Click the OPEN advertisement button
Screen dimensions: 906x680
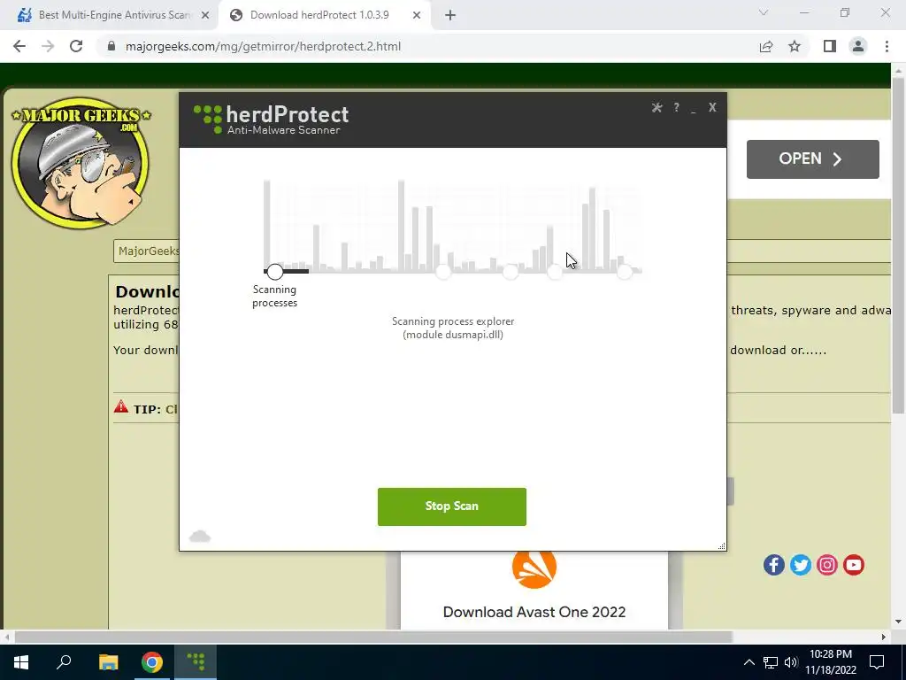click(x=812, y=159)
